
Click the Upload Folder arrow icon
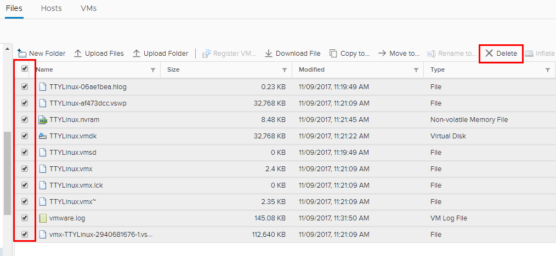pyautogui.click(x=137, y=53)
